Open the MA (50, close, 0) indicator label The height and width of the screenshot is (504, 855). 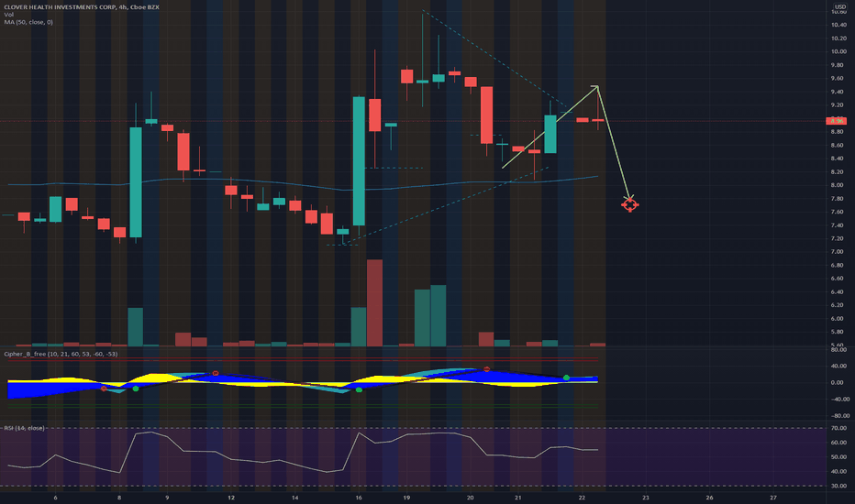click(28, 22)
